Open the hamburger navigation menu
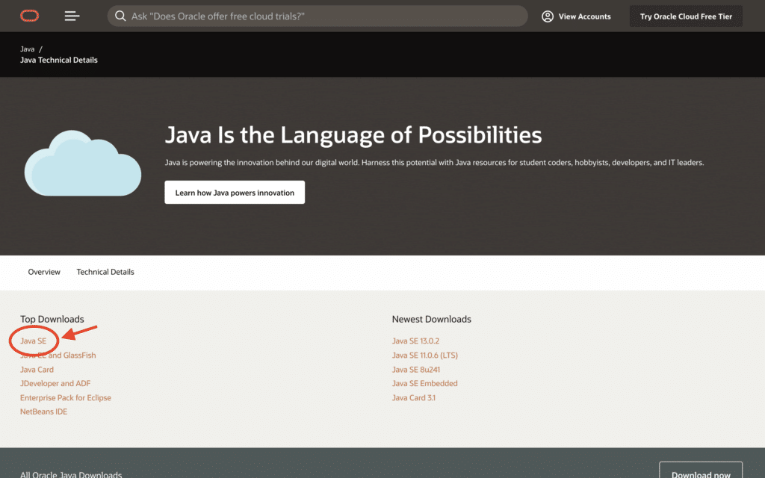This screenshot has height=478, width=765. coord(72,16)
